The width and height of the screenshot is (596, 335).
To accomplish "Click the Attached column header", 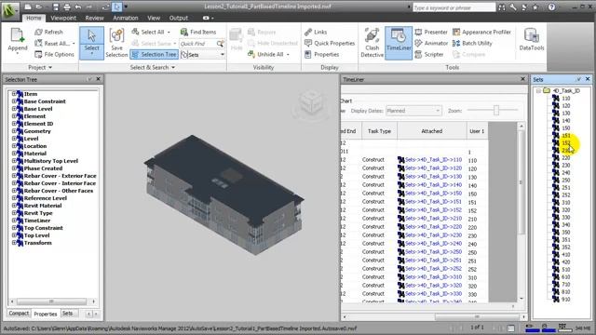I will [431, 131].
